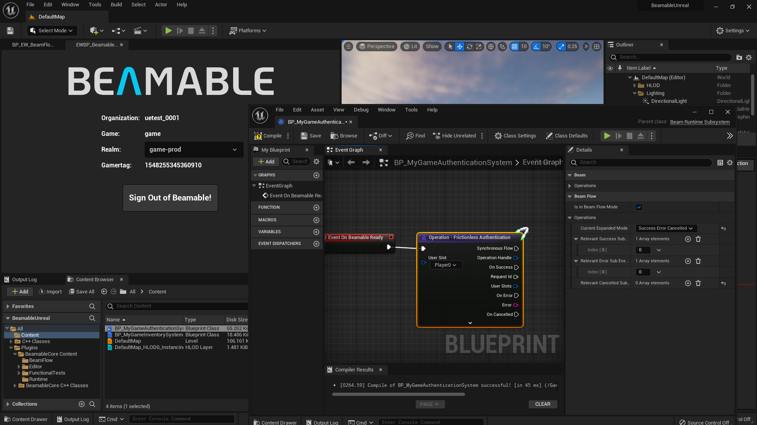Open Class Settings in the blueprint toolbar
Screen dimensions: 757x425
[515, 135]
